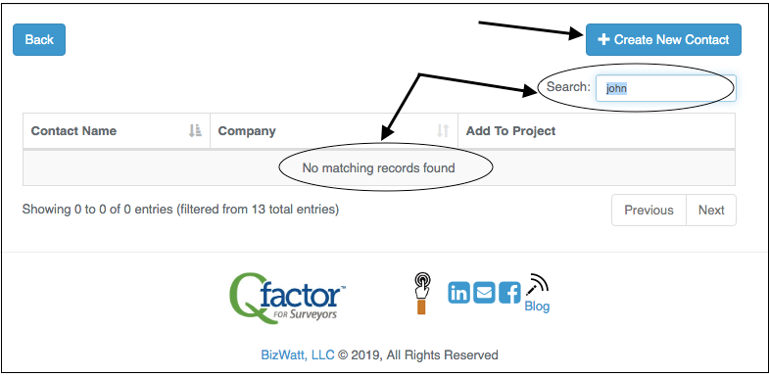Open the LinkedIn icon in footer
Image resolution: width=769 pixels, height=377 pixels.
click(458, 293)
